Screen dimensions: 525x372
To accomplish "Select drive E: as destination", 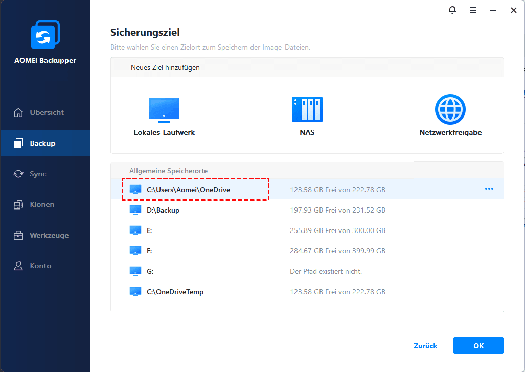I will [307, 230].
